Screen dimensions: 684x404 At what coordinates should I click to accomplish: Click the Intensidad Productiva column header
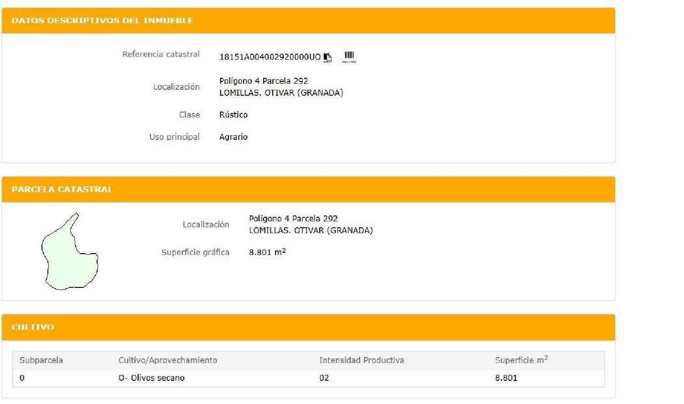coord(362,360)
